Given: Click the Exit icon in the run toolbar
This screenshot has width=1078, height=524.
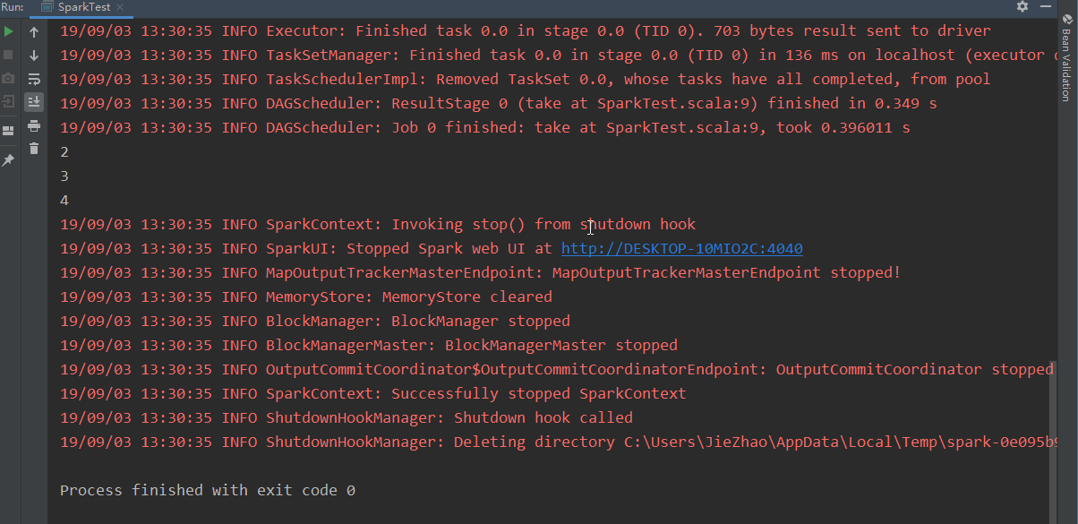Looking at the screenshot, I should (9, 102).
